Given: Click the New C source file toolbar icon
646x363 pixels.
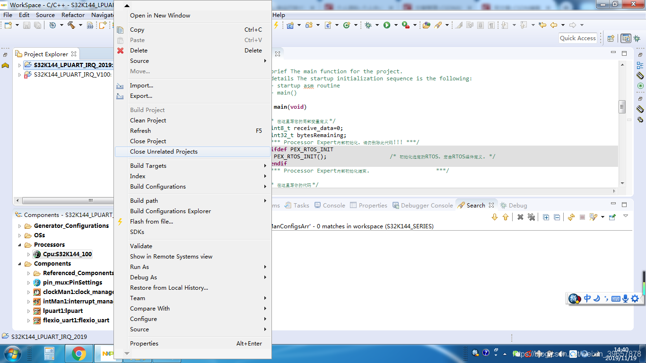Looking at the screenshot, I should tap(327, 25).
